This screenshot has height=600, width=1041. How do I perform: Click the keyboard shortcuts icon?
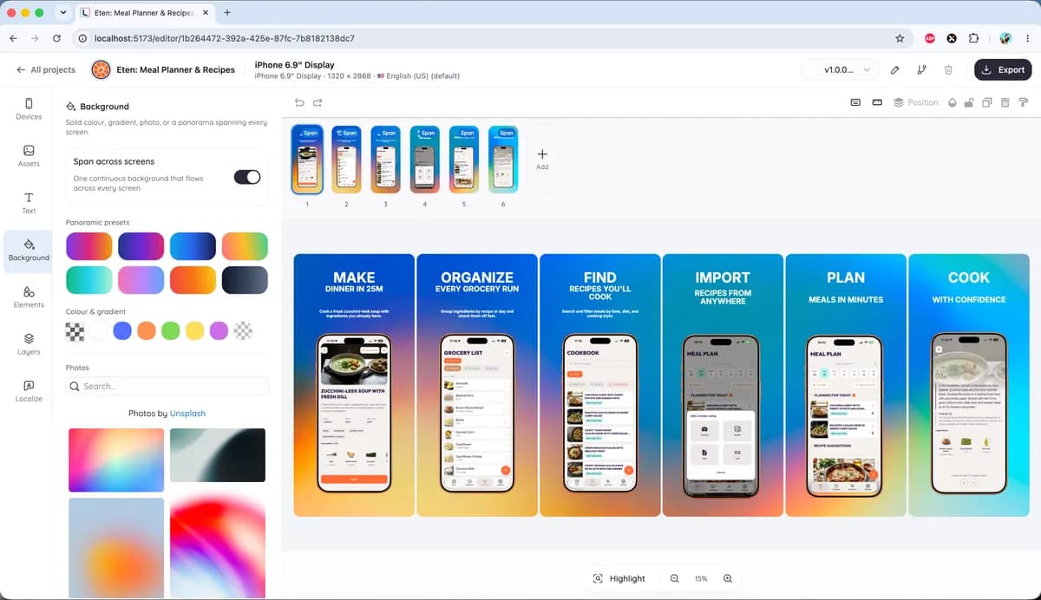[x=855, y=102]
